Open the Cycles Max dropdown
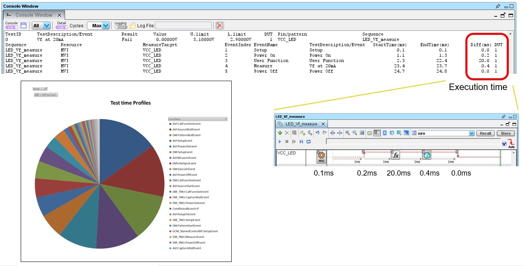523x266 pixels. click(99, 26)
